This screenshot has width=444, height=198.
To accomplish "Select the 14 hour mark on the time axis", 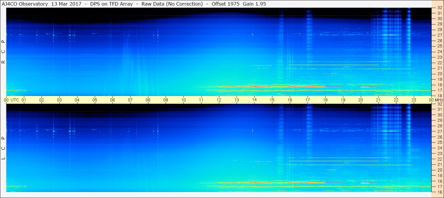I will [254, 100].
